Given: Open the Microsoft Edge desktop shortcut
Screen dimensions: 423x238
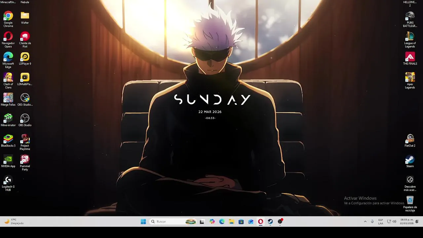Looking at the screenshot, I should [x=8, y=60].
